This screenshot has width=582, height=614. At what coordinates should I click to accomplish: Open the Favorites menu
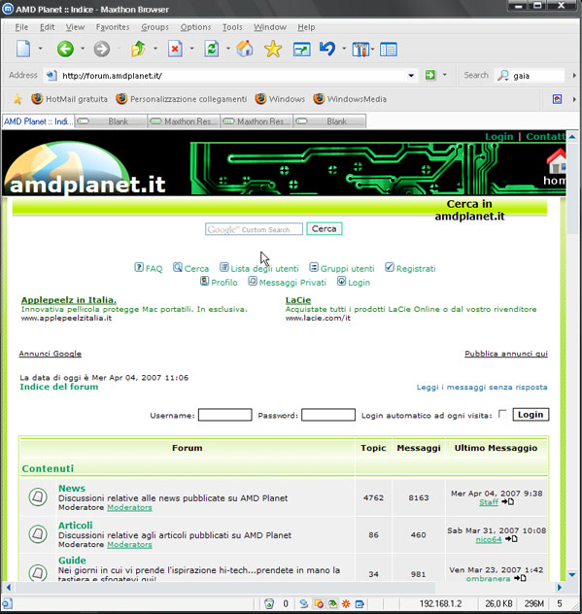click(x=113, y=27)
